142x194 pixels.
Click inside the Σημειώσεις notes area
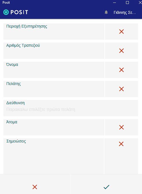54,156
